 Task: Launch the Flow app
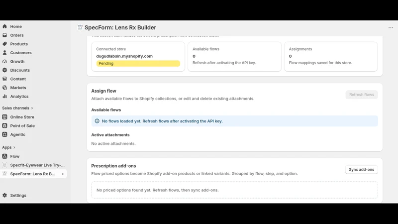tap(15, 156)
